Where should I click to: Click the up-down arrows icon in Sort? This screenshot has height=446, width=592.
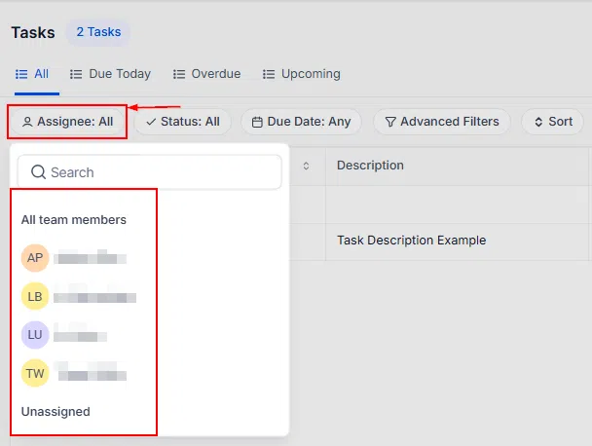[x=538, y=122]
